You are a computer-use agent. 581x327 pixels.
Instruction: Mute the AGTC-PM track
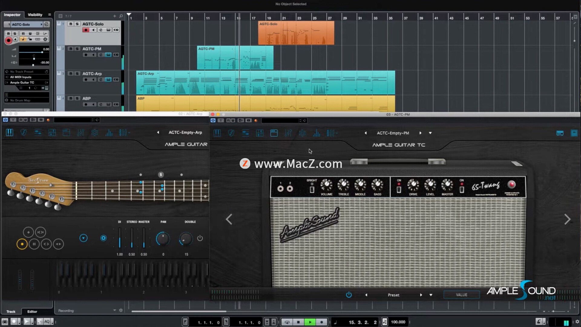coord(71,49)
